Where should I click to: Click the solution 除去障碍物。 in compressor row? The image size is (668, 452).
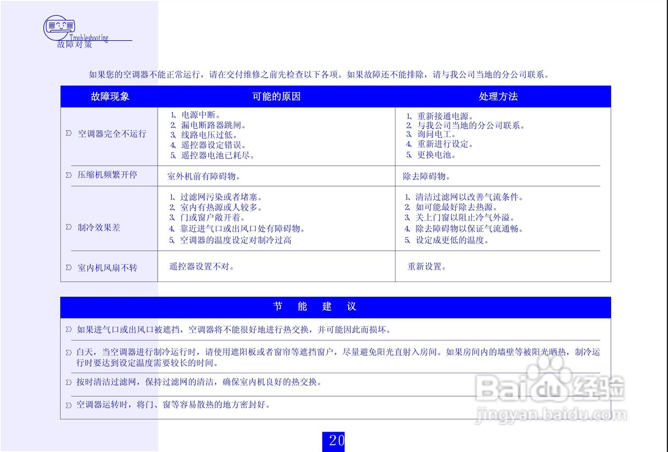click(x=427, y=176)
